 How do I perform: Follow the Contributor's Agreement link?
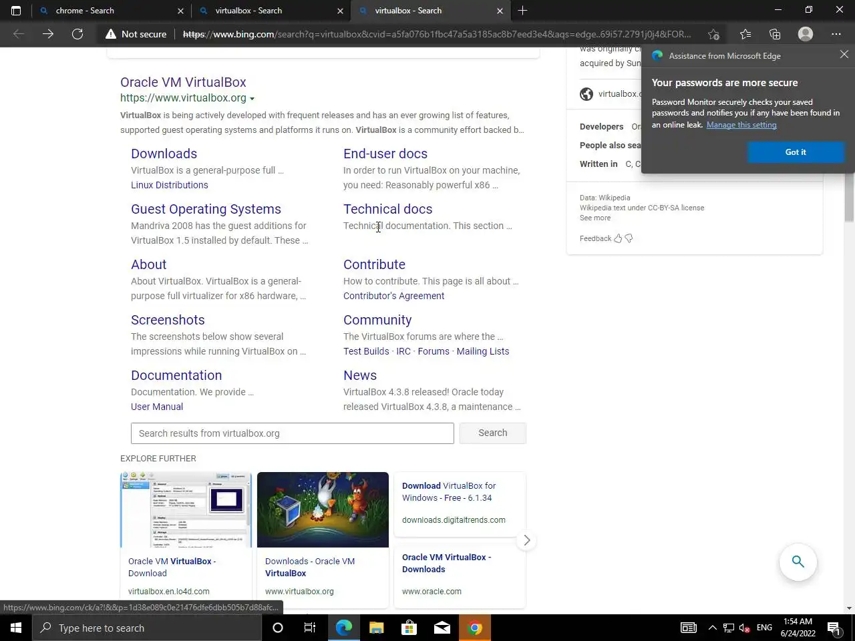(x=393, y=296)
